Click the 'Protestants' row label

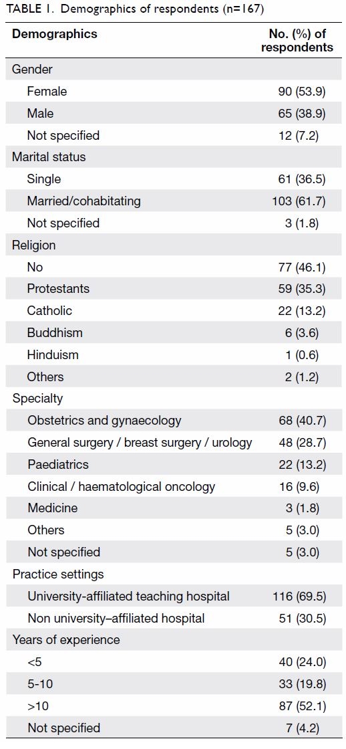point(58,289)
